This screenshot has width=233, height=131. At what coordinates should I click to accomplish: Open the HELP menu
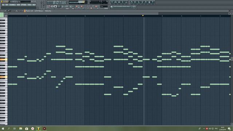34,5
